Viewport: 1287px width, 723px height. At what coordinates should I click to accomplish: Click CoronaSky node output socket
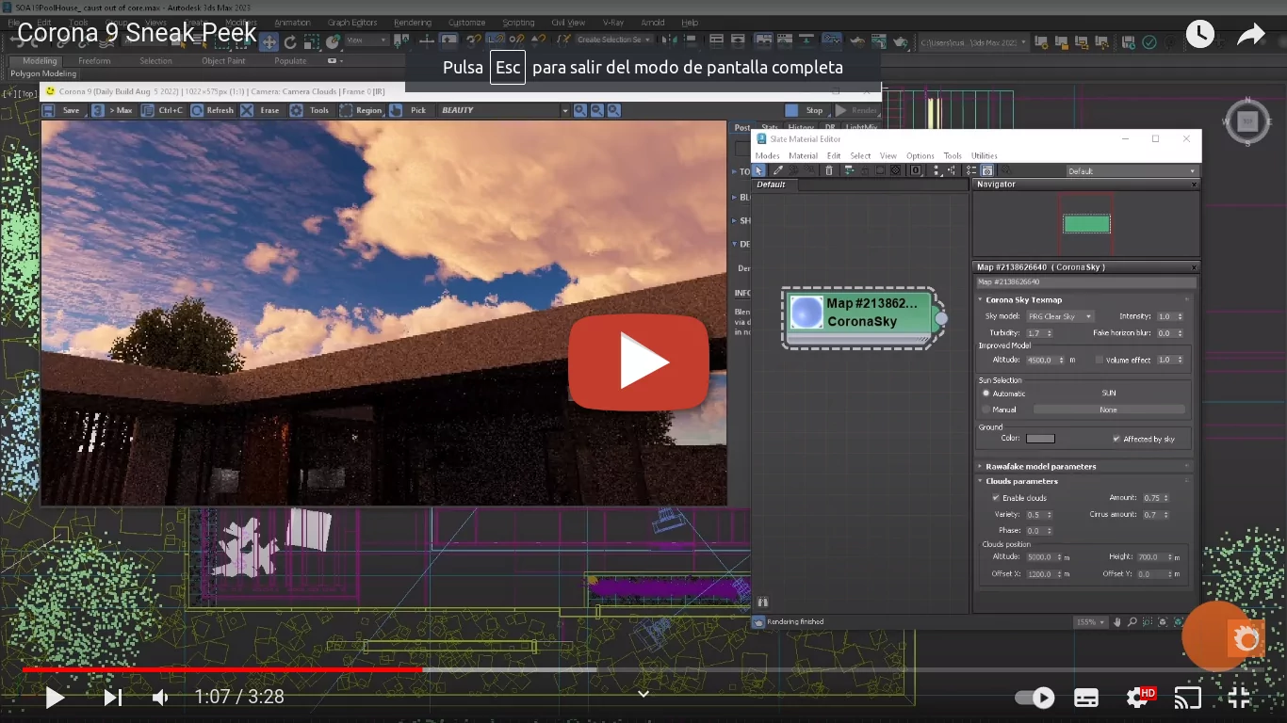(940, 319)
